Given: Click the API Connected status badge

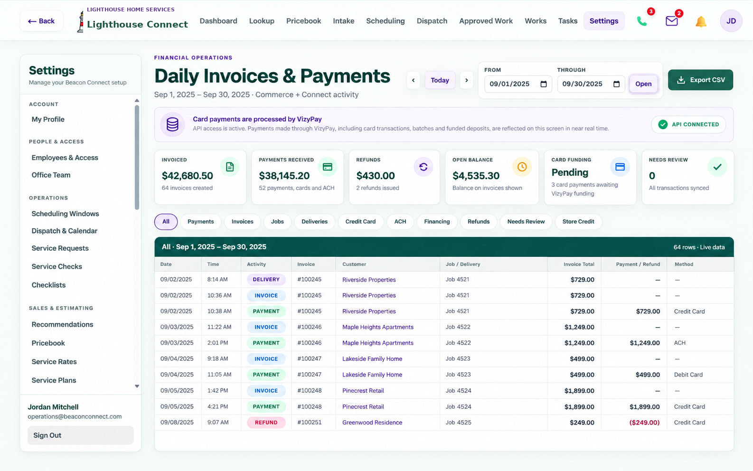Looking at the screenshot, I should tap(688, 124).
